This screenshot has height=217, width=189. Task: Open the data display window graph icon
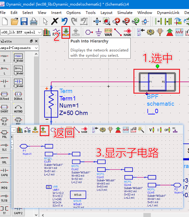(x=179, y=32)
